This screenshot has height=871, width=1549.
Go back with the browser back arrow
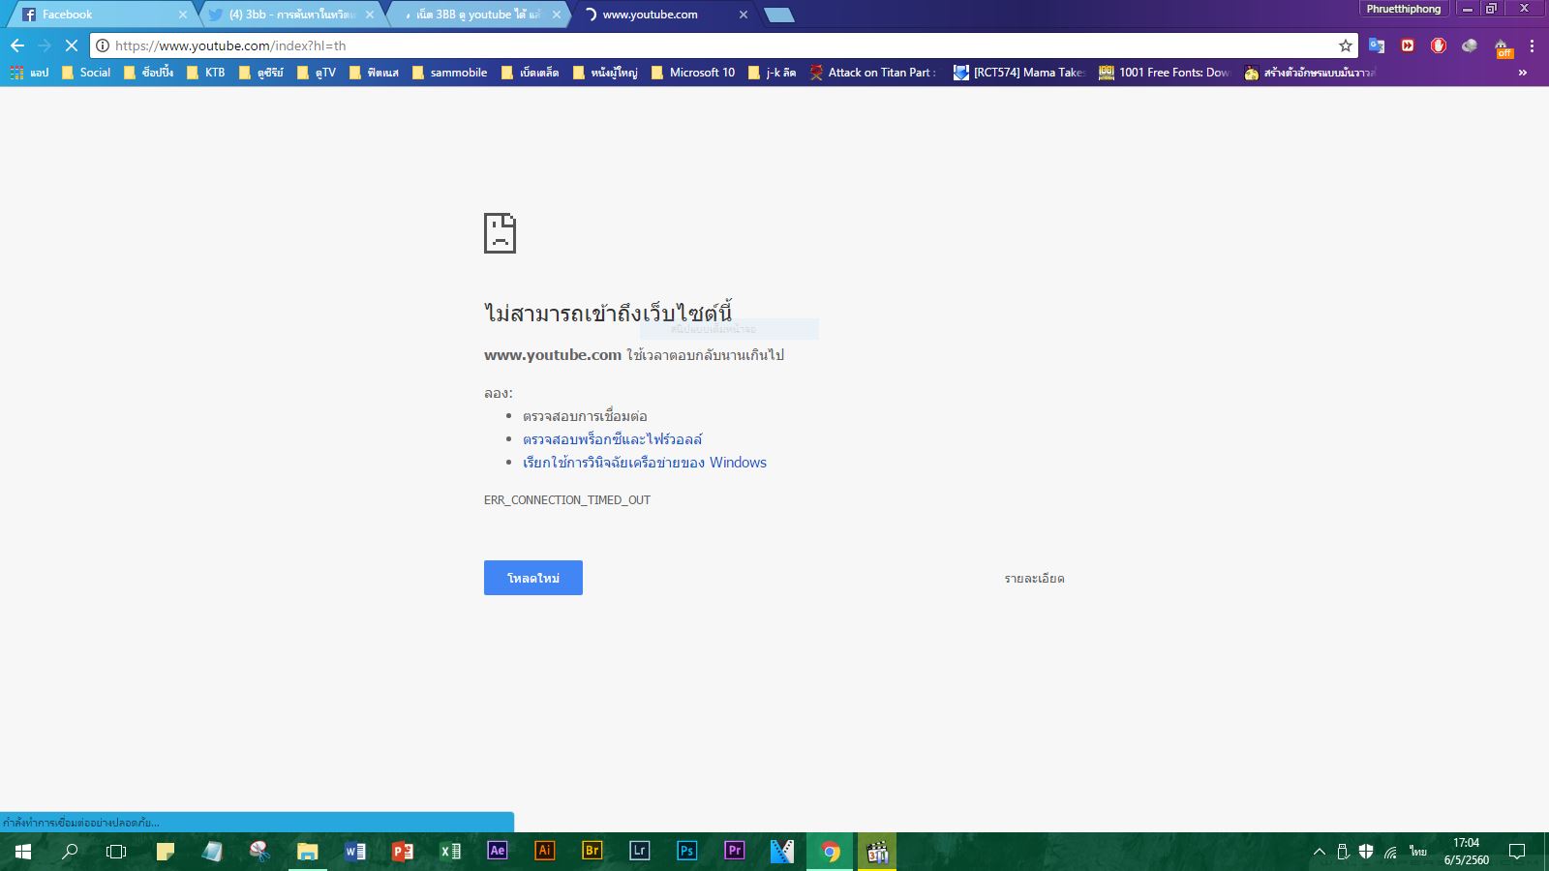(x=17, y=45)
